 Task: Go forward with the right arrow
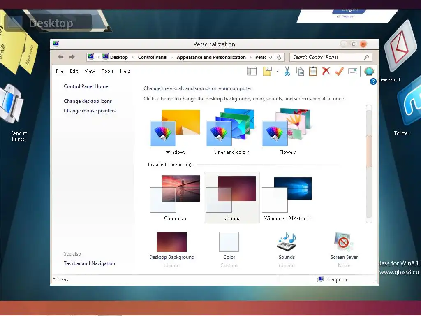[x=72, y=57]
